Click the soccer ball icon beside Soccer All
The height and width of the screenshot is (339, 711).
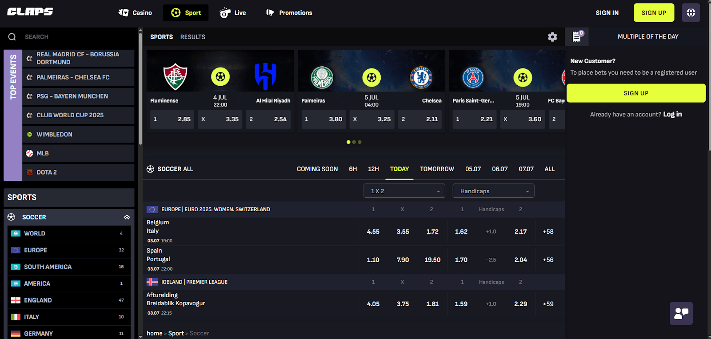click(x=150, y=169)
